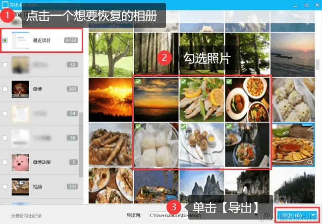Click the blurred album cover beside count 54
Image resolution: width=322 pixels, height=224 pixels.
click(x=20, y=114)
